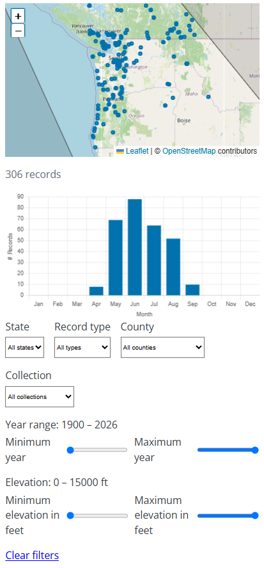The height and width of the screenshot is (568, 264).
Task: Click the June bar in the chart
Action: (x=135, y=247)
